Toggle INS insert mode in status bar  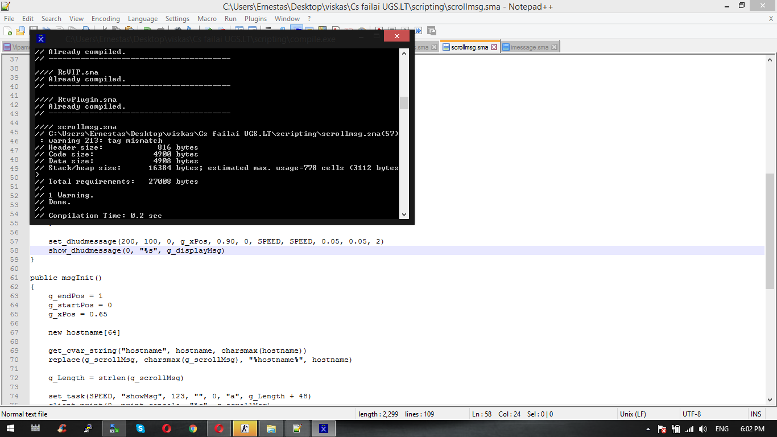[756, 414]
